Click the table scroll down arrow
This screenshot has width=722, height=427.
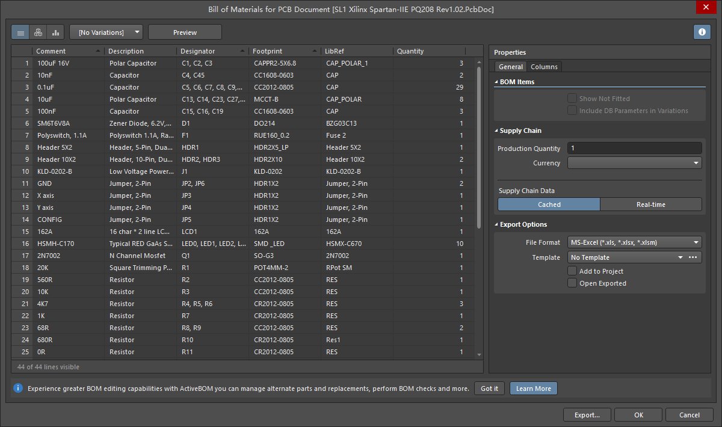[480, 355]
